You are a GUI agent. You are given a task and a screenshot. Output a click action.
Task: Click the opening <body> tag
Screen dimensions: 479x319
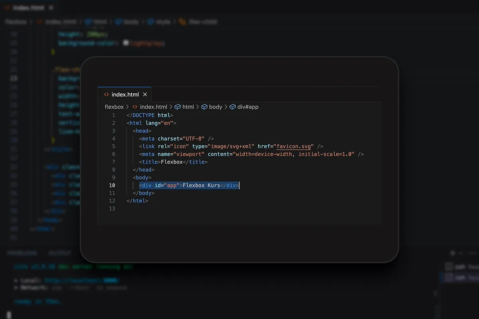142,177
